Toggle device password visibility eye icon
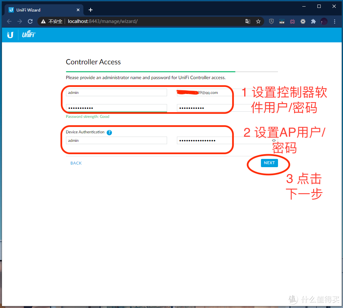Screen dimensions: 343x308 274,141
